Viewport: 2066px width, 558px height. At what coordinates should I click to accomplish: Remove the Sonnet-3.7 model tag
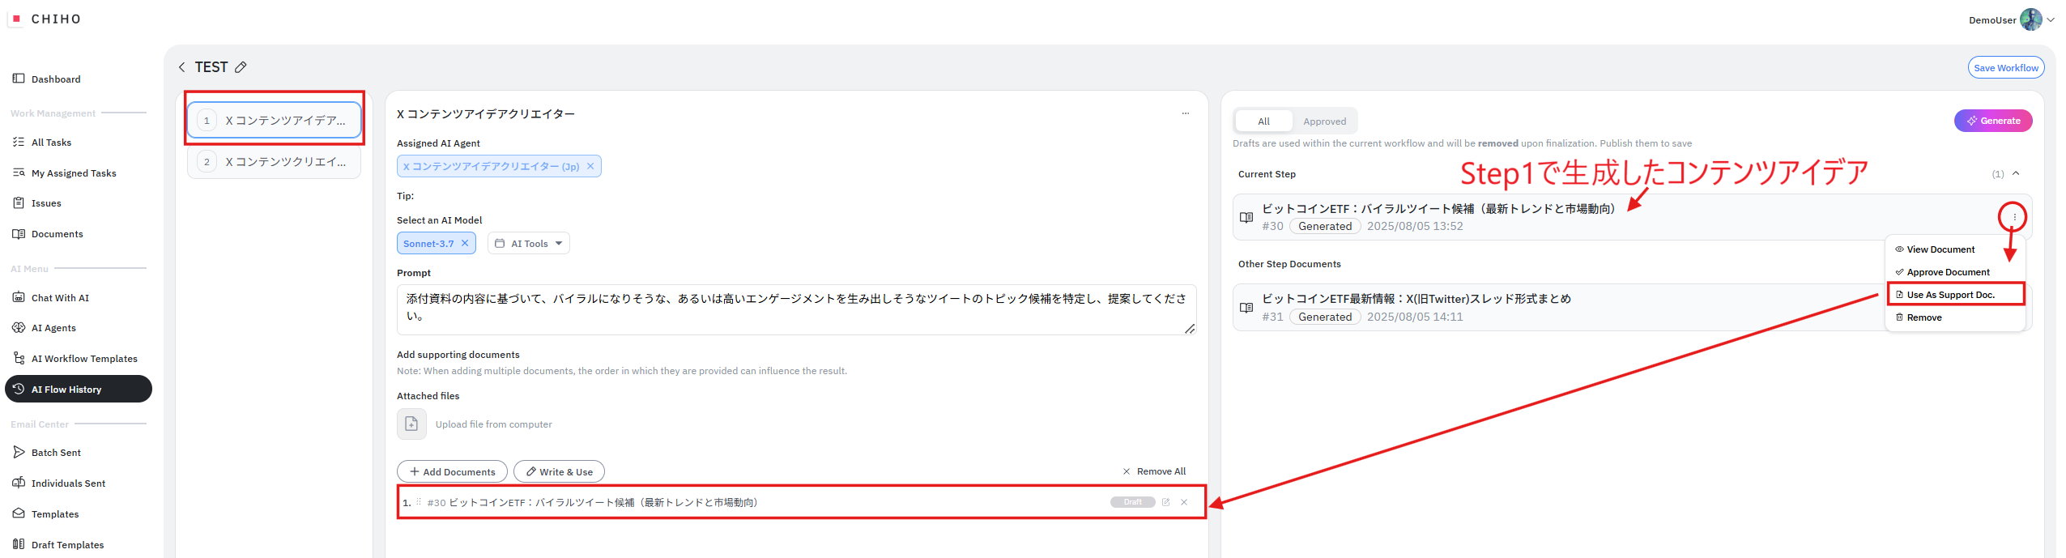point(465,243)
